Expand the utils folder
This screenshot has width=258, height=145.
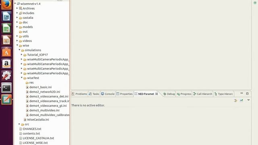[17, 36]
